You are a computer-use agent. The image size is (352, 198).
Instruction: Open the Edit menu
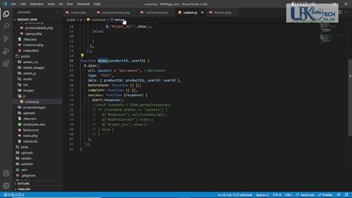(23, 4)
